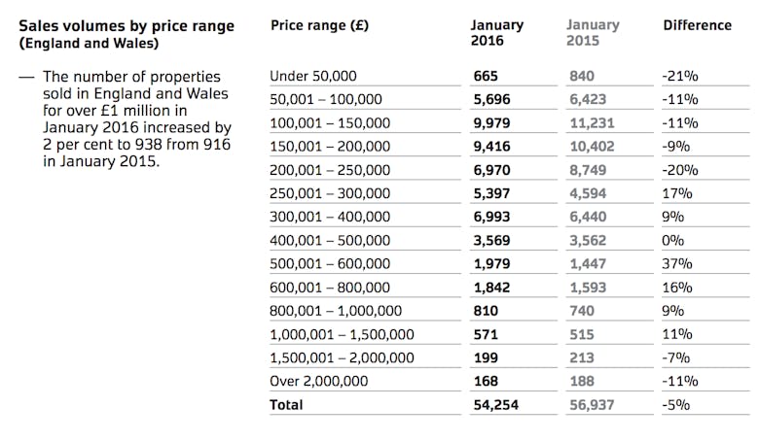Select the "Over 2,000,000" row label
The image size is (759, 441).
[318, 381]
